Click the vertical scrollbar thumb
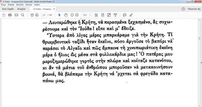 [x=199, y=38]
